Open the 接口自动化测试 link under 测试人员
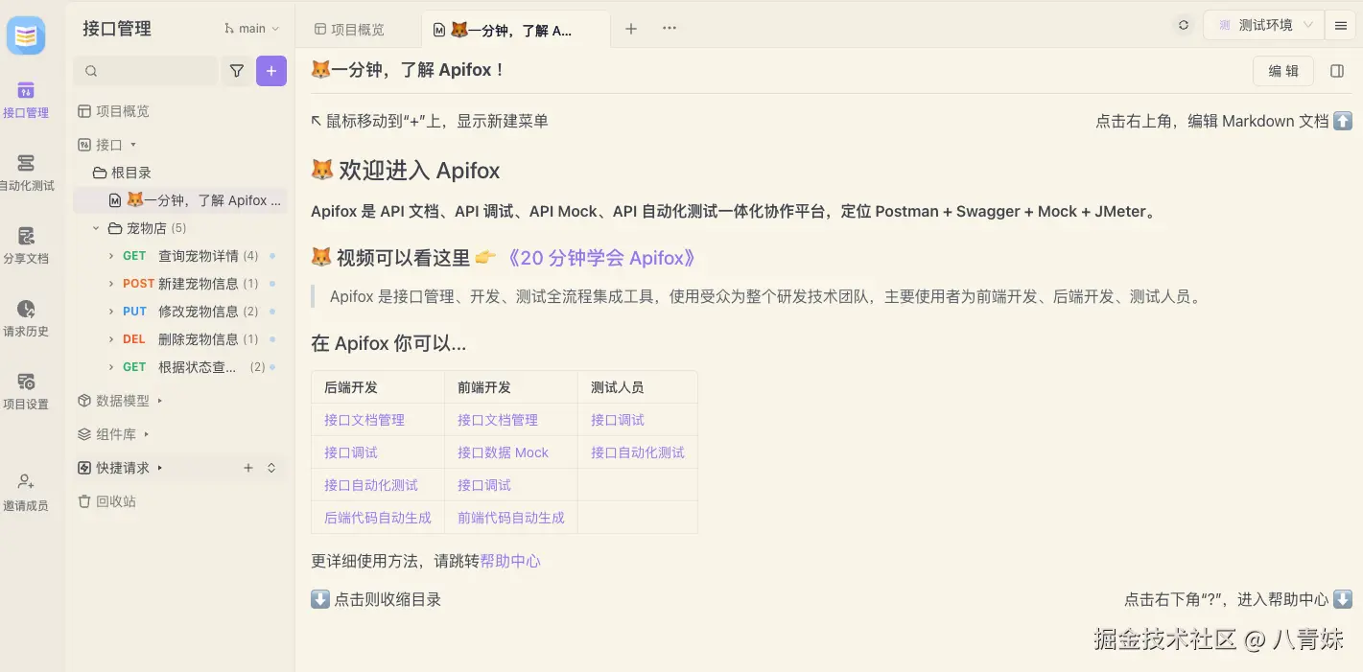Screen dimensions: 1363x672 (638, 452)
